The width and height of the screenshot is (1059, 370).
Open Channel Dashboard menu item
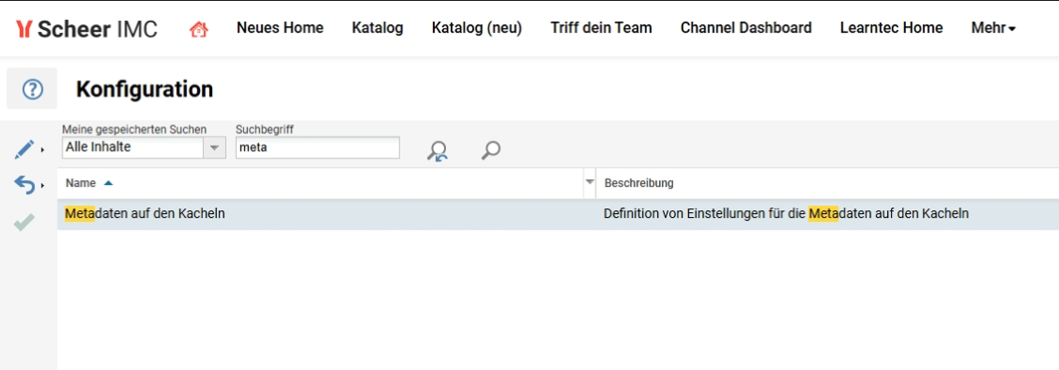click(x=746, y=28)
